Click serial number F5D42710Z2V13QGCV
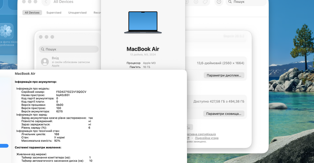Viewport: 314px width, 163px height. tap(71, 92)
